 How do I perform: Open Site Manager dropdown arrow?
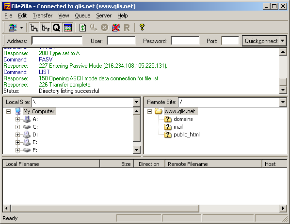22,28
